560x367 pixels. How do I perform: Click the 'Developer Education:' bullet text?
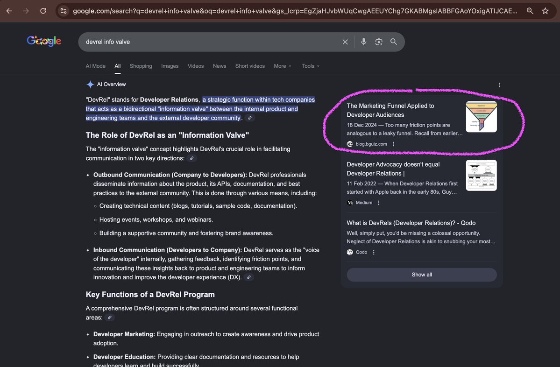[124, 357]
